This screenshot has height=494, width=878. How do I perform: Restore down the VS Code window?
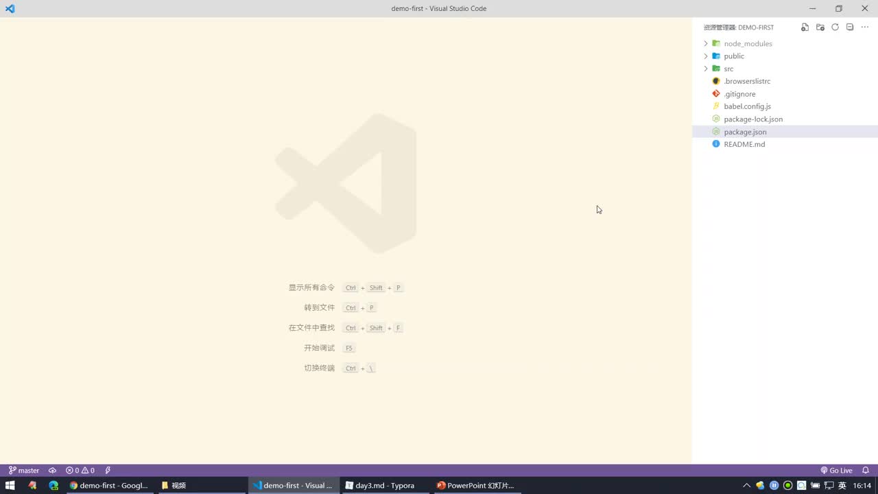pos(839,8)
